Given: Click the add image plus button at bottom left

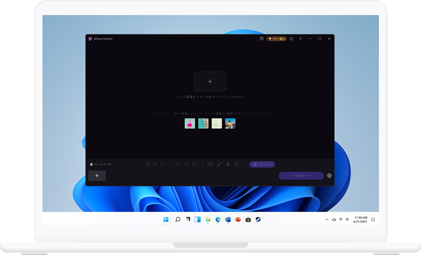Looking at the screenshot, I should 97,176.
